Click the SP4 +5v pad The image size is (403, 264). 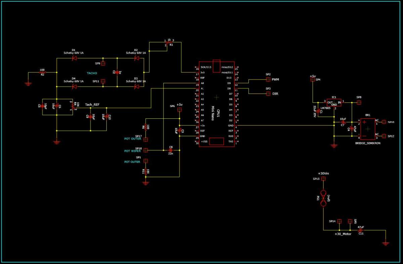[313, 80]
